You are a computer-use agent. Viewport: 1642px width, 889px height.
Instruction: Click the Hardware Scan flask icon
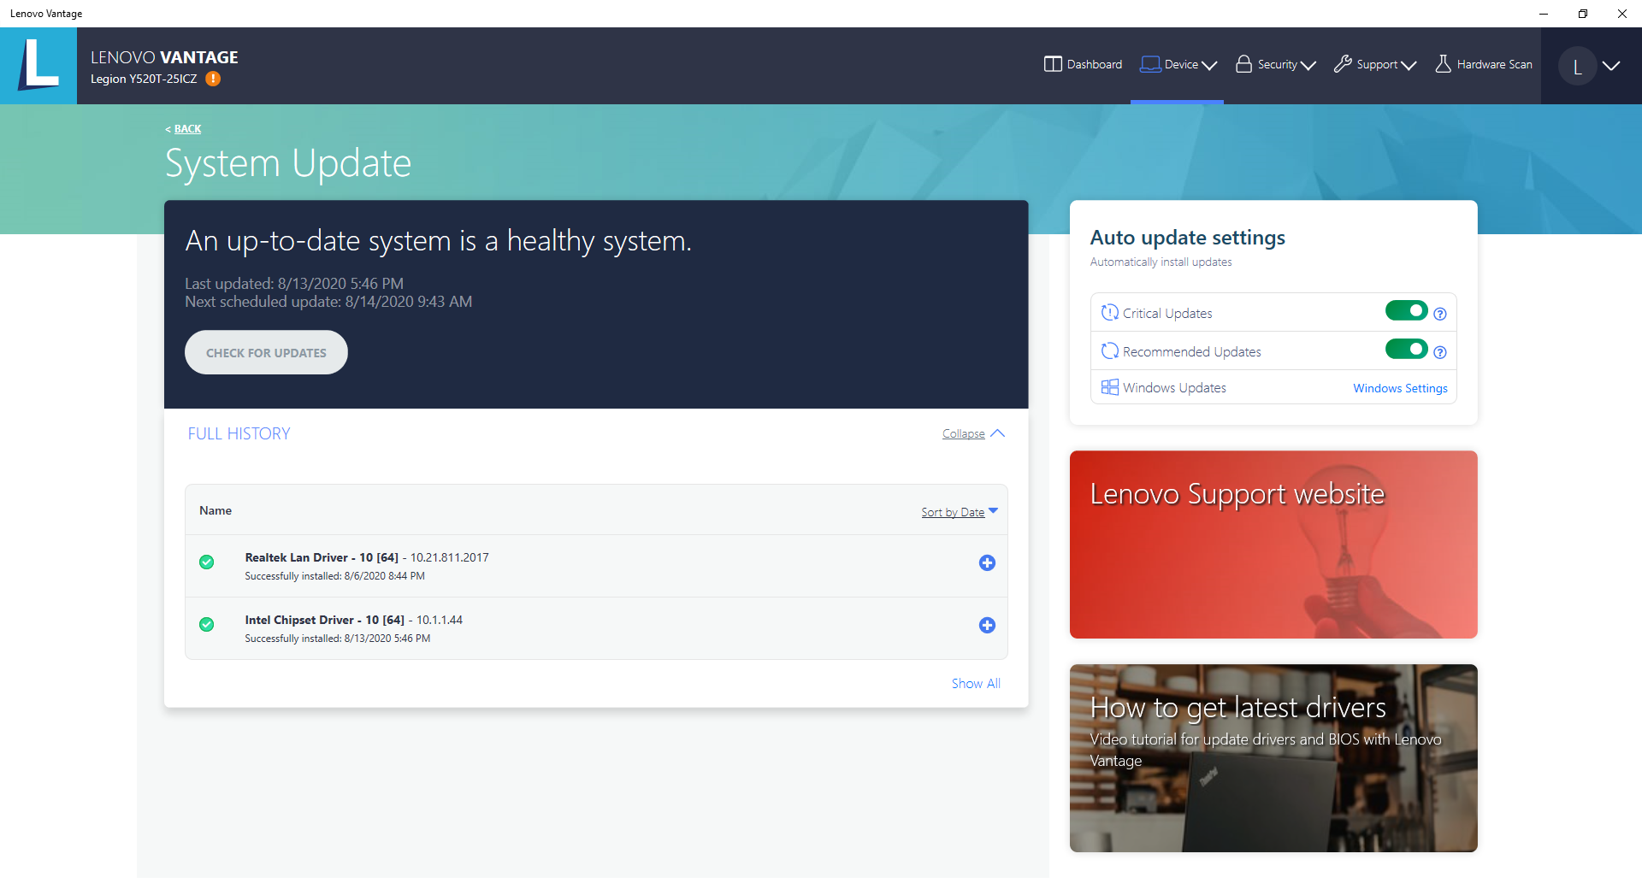click(x=1444, y=64)
